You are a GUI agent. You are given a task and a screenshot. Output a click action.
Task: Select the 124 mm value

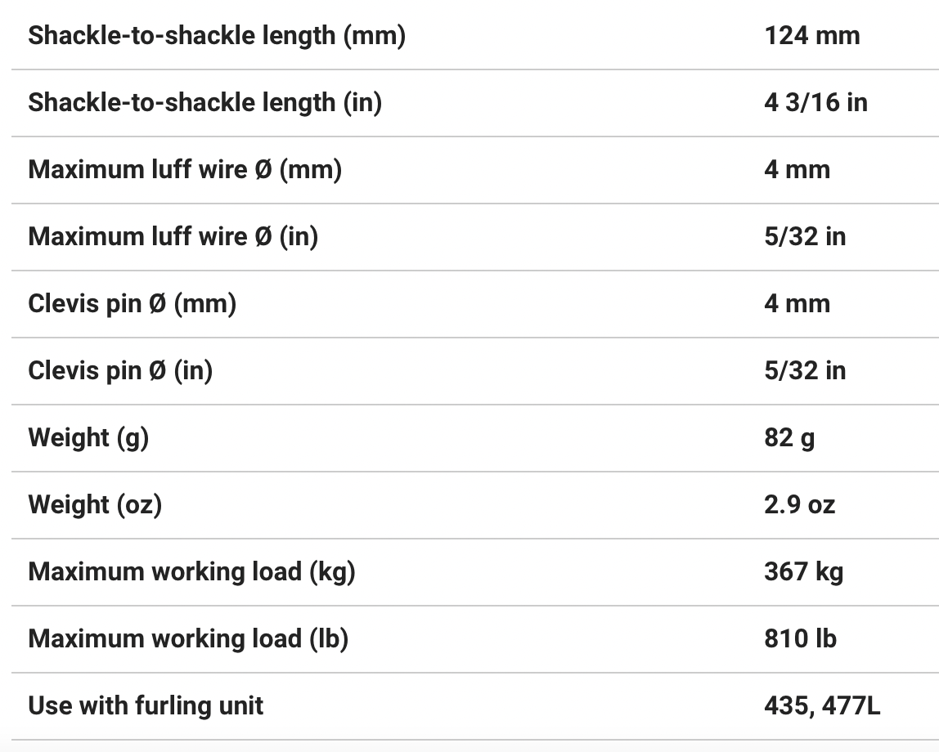(811, 36)
